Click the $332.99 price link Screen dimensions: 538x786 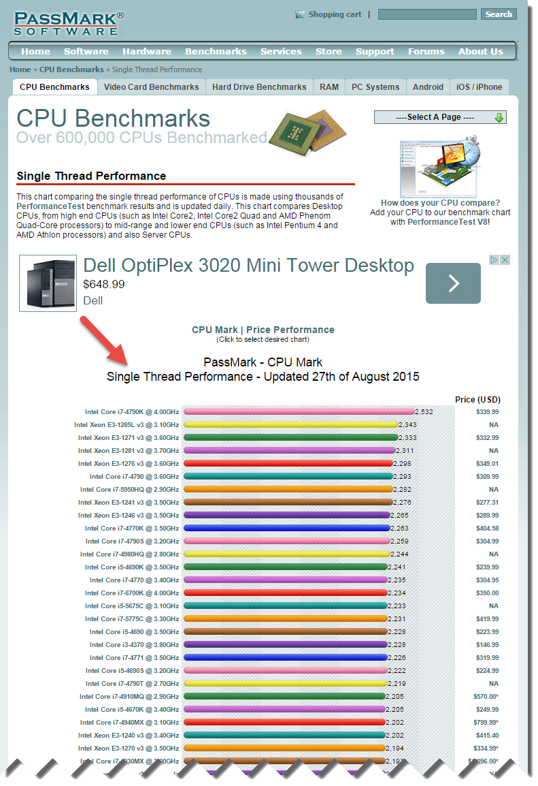pyautogui.click(x=487, y=438)
